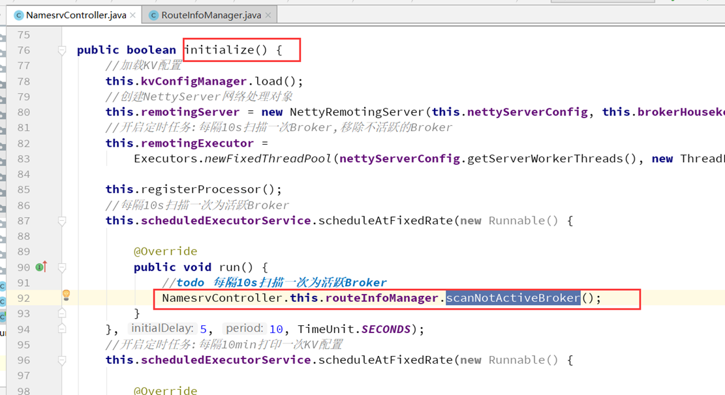Collapse the Runnable fold marker on line 96
Image resolution: width=725 pixels, height=395 pixels.
click(62, 360)
